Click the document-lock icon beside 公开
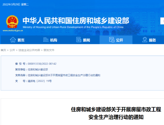 pyautogui.click(x=112, y=40)
